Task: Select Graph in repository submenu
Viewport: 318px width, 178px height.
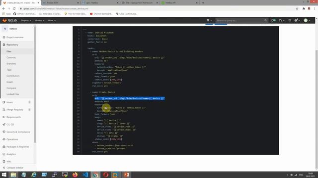Action: coord(10,82)
